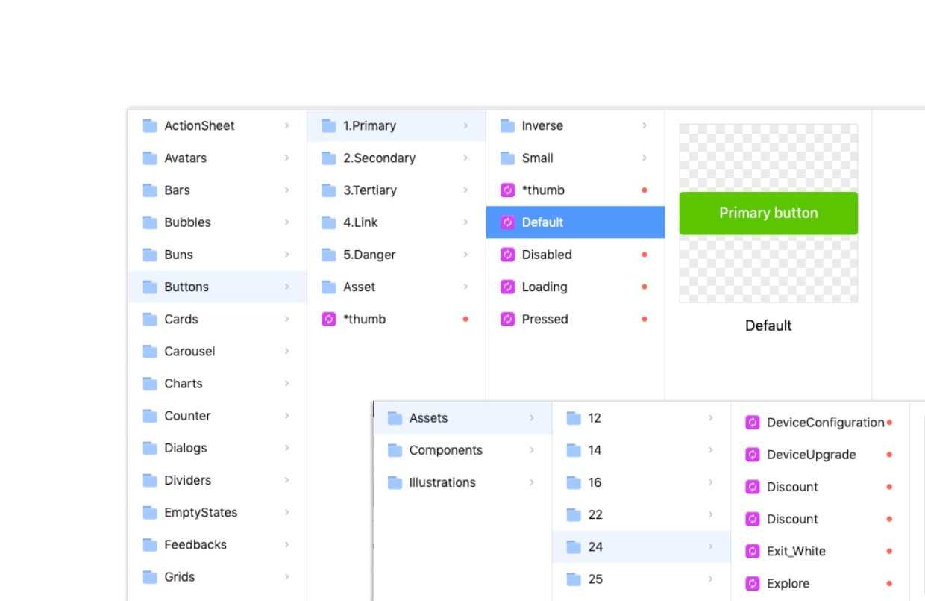
Task: Expand the Bars folder chevron
Action: pos(286,190)
